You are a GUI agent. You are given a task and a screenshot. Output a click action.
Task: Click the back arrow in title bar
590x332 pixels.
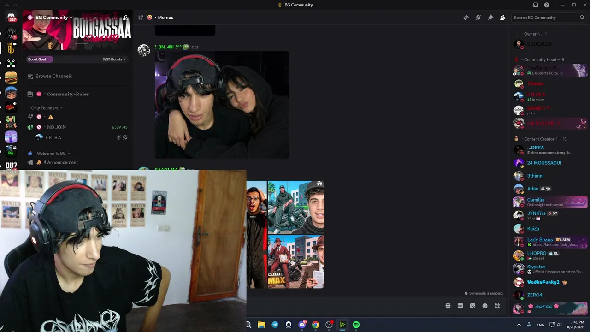pos(7,5)
